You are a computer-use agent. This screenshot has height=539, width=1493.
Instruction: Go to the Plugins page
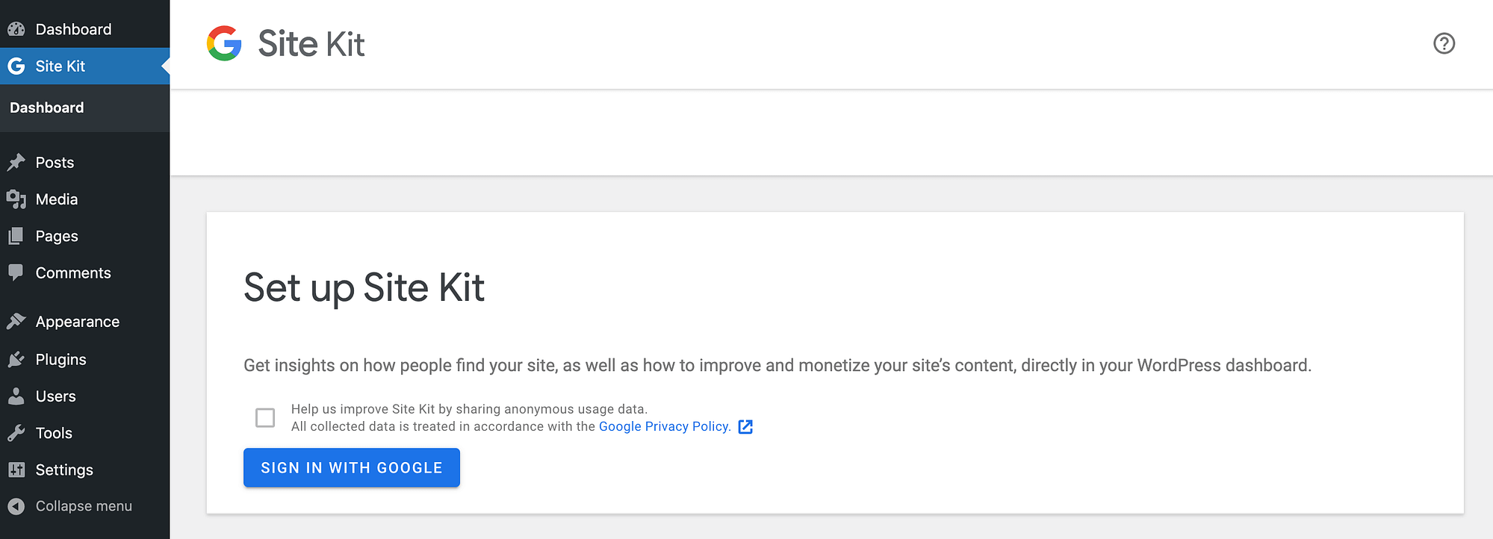click(85, 359)
